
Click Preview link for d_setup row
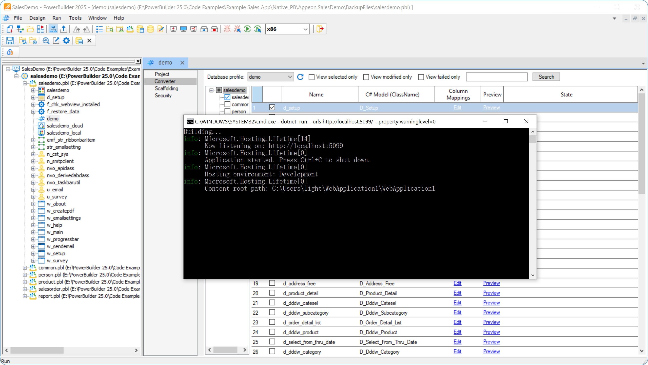[491, 107]
